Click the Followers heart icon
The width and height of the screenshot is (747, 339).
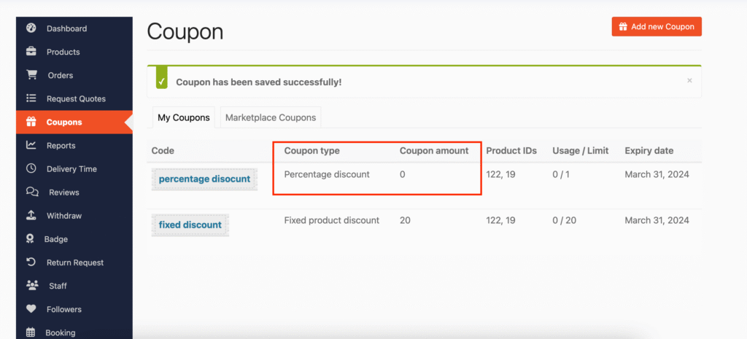(x=31, y=309)
